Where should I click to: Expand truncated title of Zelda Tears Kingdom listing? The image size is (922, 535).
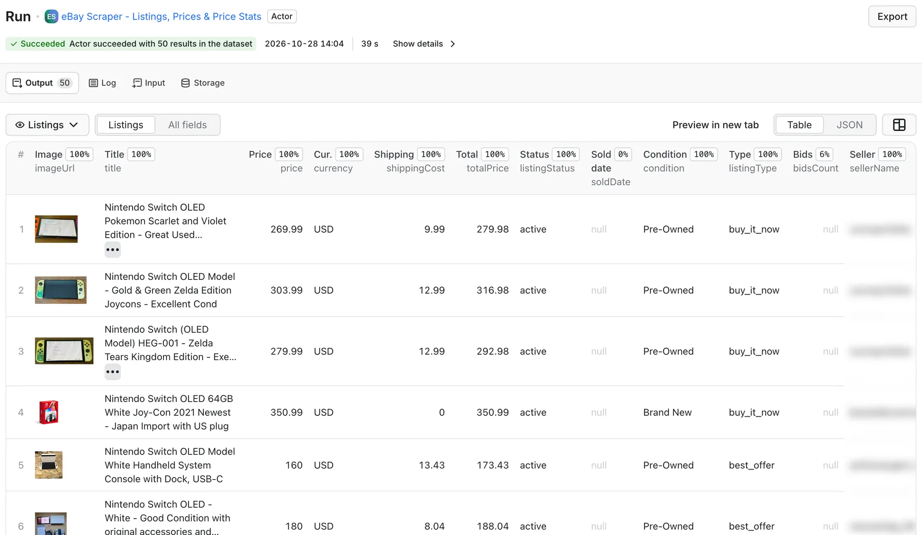(x=113, y=372)
